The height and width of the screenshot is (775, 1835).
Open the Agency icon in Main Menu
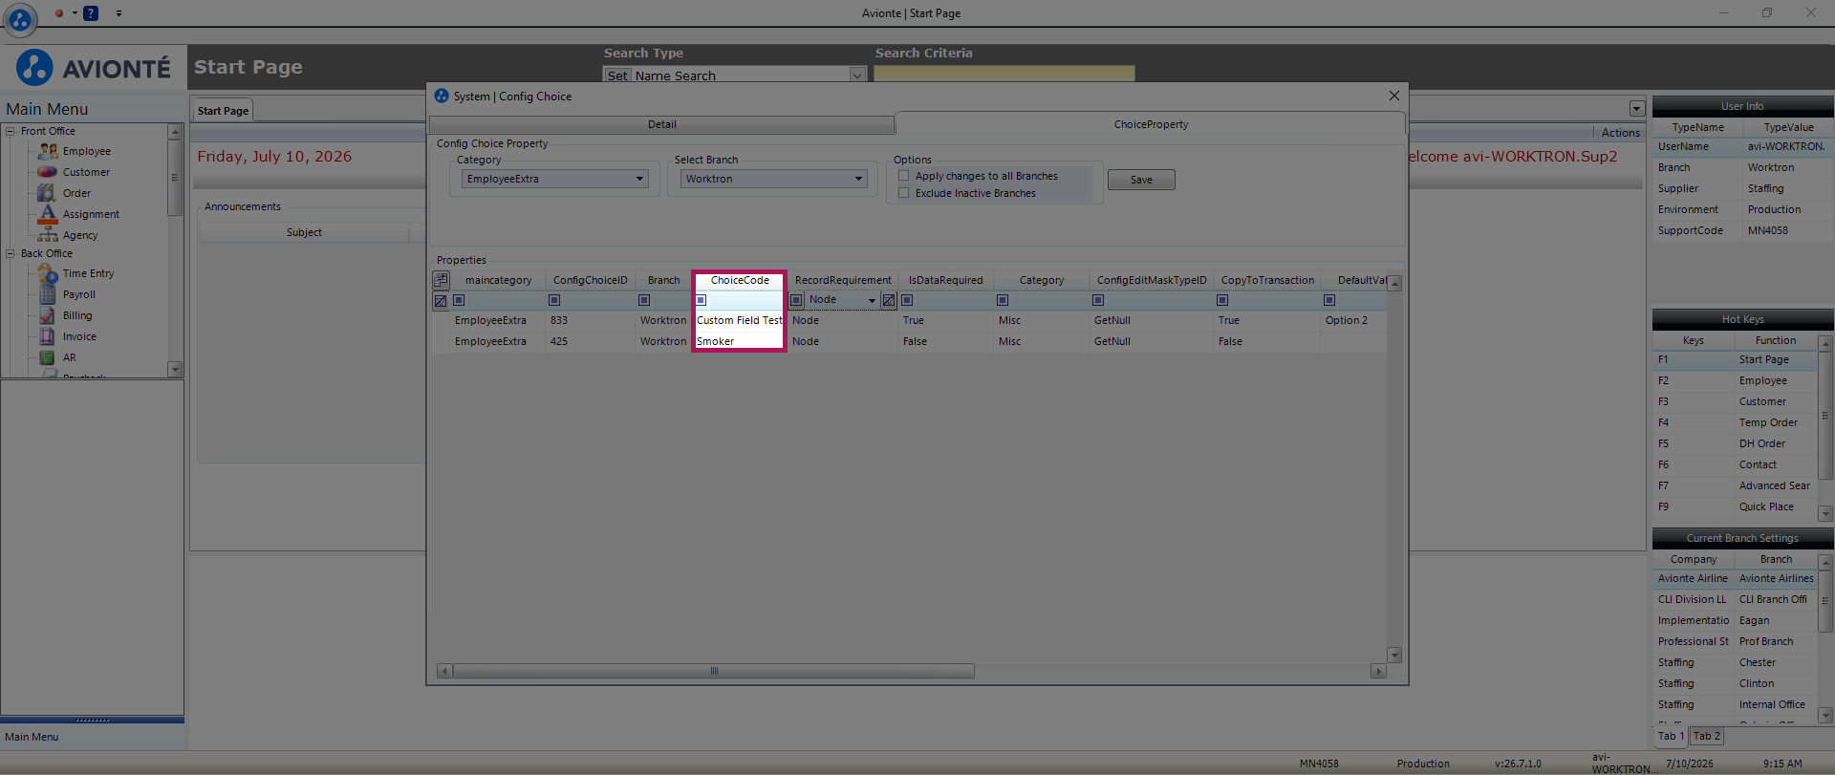[48, 235]
